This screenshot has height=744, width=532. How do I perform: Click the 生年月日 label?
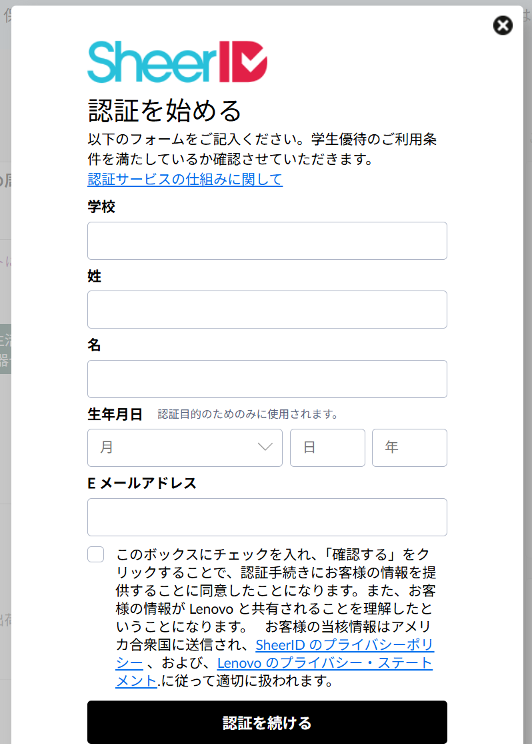click(115, 414)
